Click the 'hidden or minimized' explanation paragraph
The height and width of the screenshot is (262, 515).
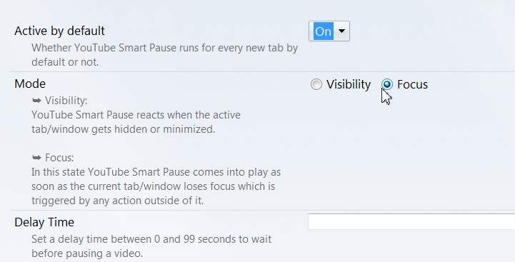tap(136, 122)
